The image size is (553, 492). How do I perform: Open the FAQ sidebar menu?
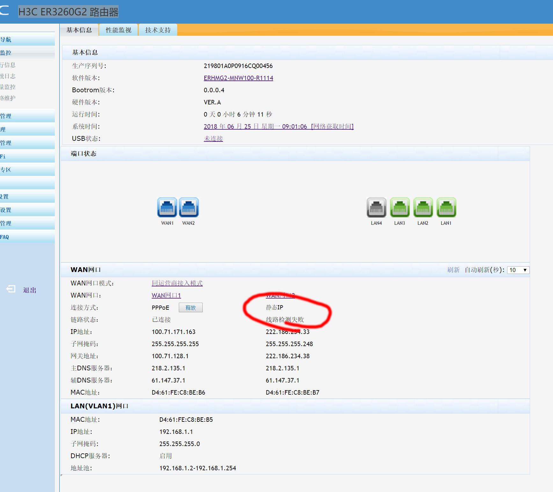pos(27,237)
